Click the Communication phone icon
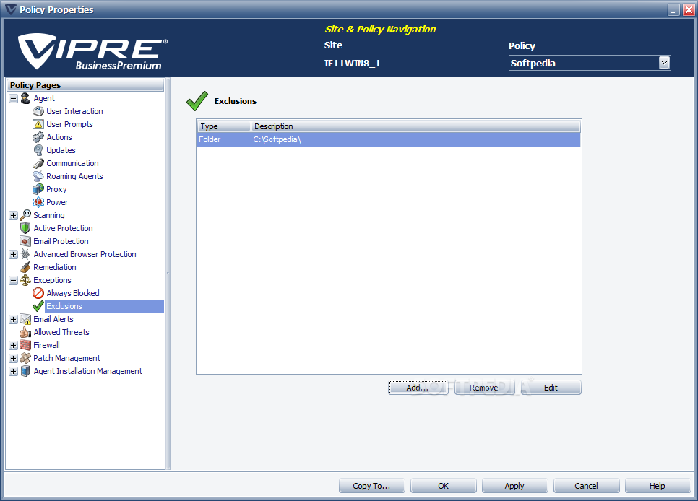 [38, 163]
